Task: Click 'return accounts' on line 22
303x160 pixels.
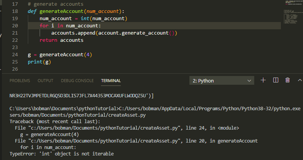Action: [x=61, y=40]
